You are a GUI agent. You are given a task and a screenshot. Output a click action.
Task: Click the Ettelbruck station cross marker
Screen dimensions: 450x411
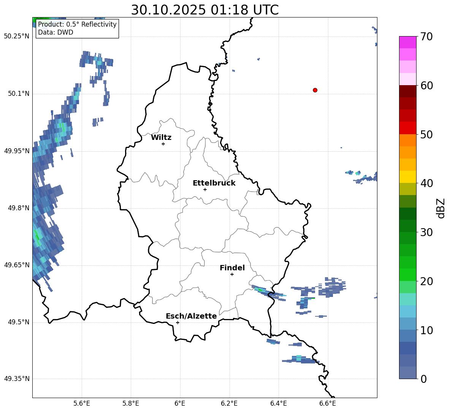click(x=205, y=189)
